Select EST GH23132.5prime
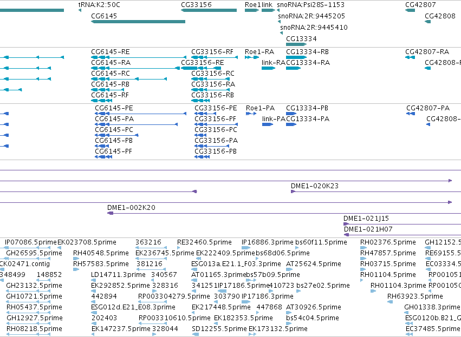Image resolution: width=461 pixels, height=337 pixels. click(34, 286)
